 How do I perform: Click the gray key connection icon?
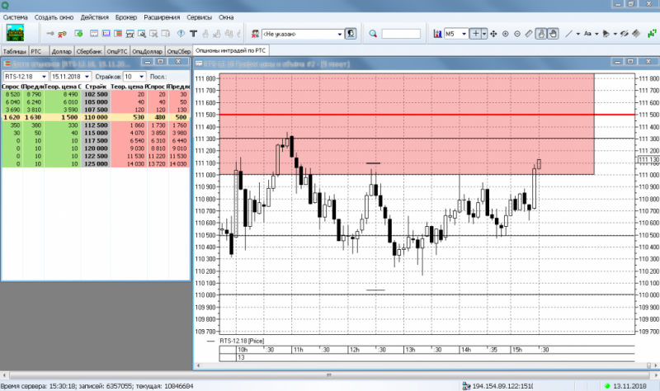(50, 34)
